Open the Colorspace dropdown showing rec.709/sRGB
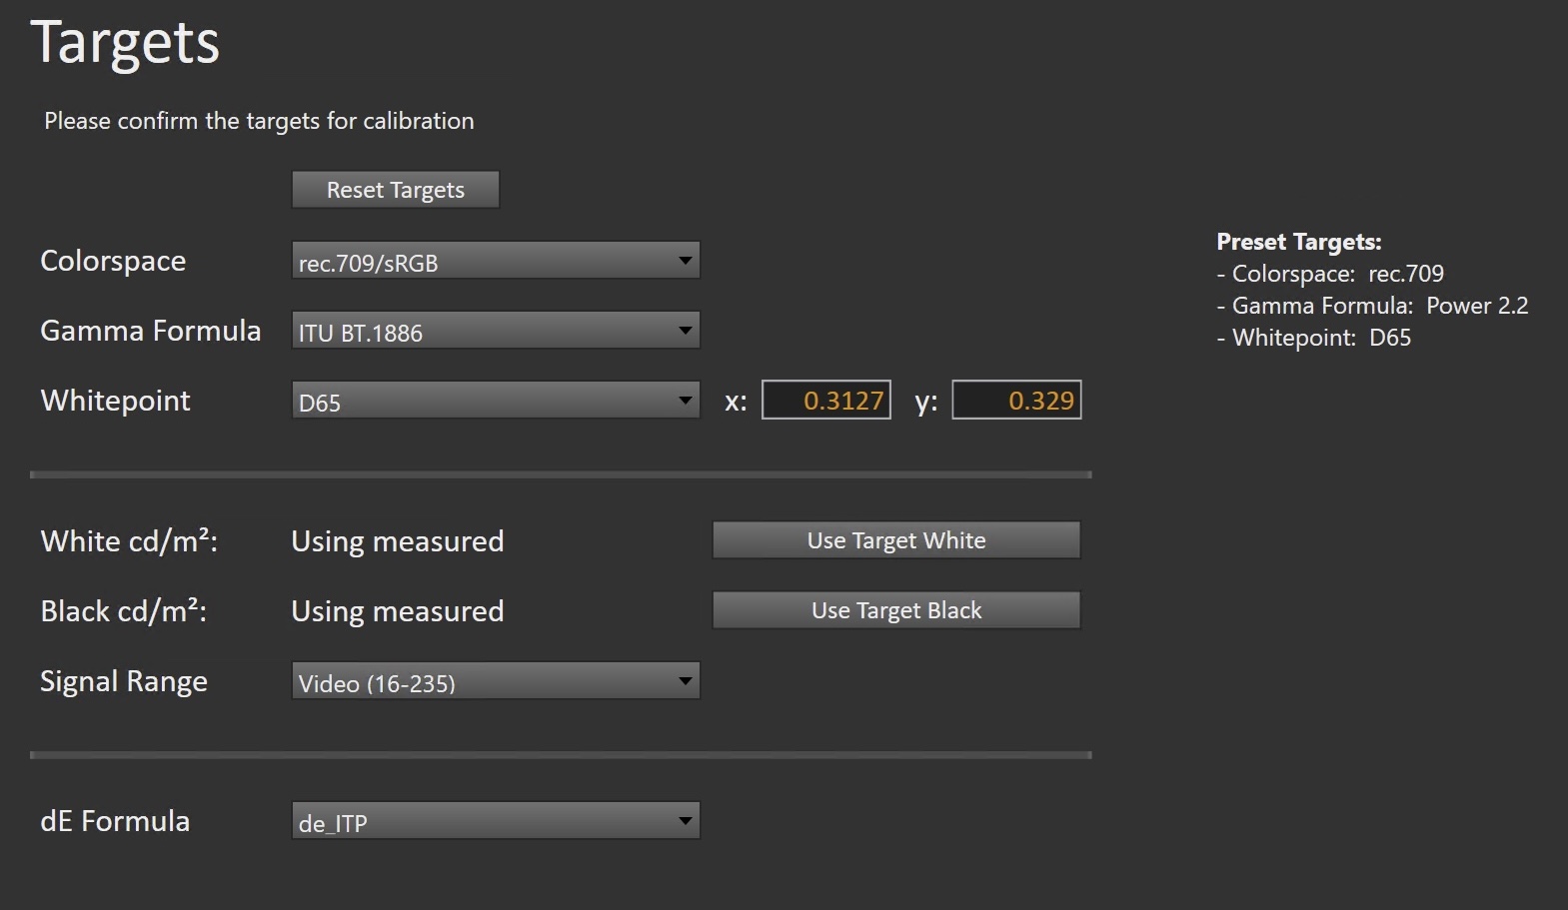The height and width of the screenshot is (910, 1568). click(x=495, y=262)
